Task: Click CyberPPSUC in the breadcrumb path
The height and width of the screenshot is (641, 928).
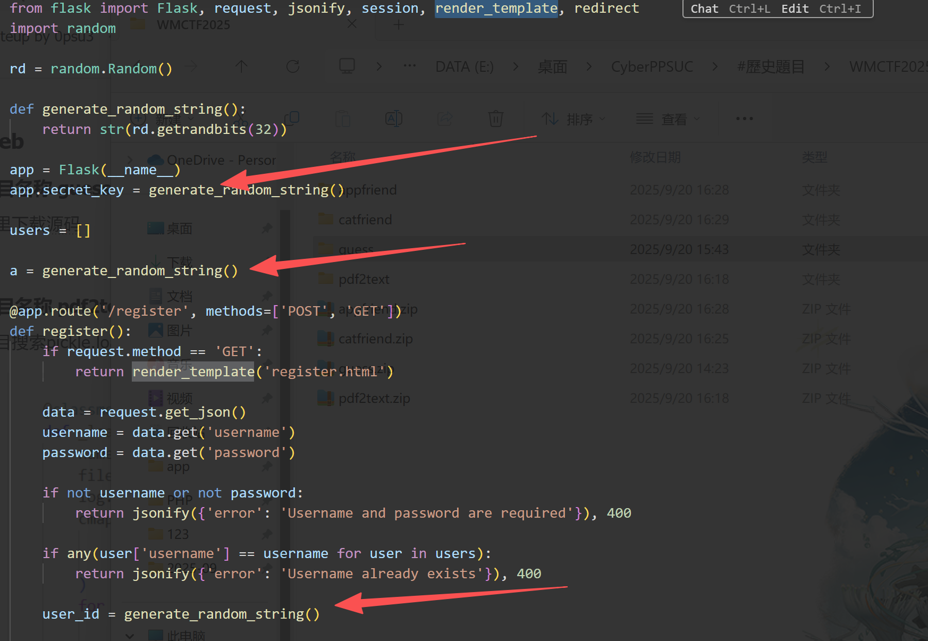Action: [x=652, y=66]
